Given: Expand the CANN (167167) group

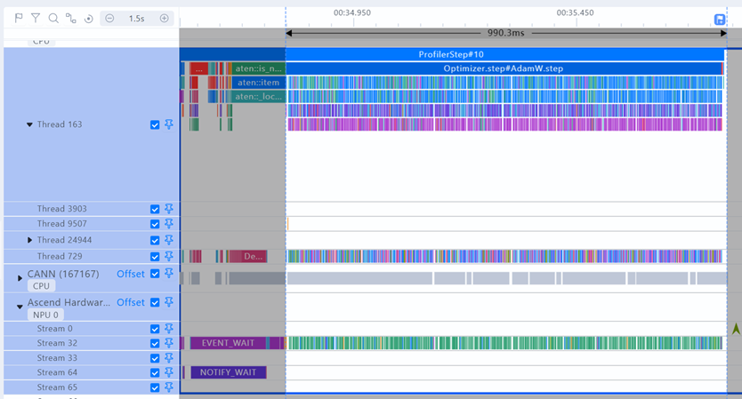Looking at the screenshot, I should [20, 278].
